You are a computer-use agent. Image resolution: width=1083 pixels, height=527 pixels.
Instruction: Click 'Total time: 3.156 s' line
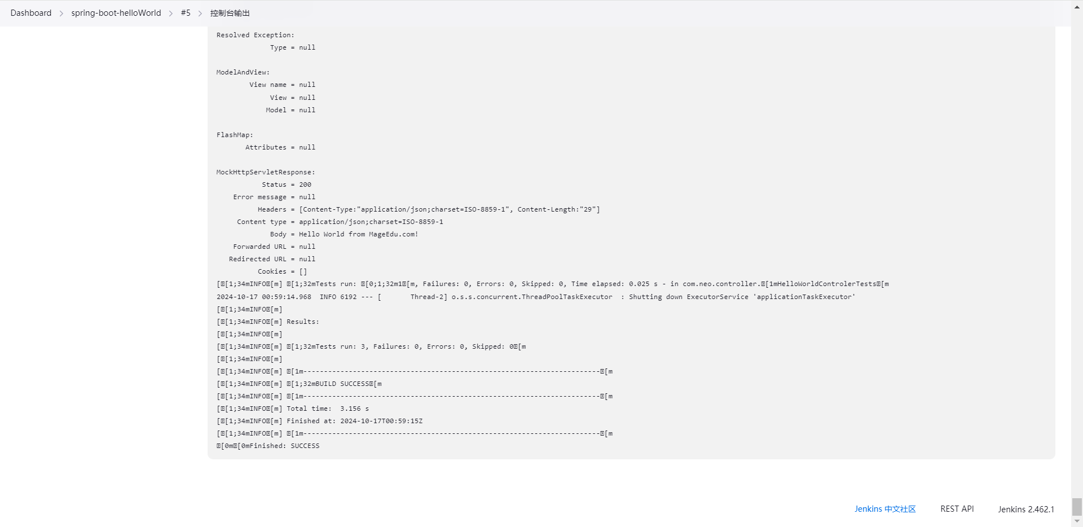coord(293,409)
